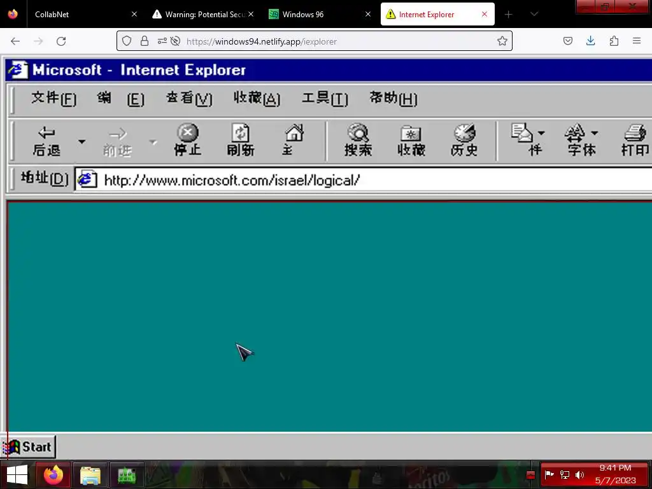
Task: Click the Stop (停止) toolbar icon
Action: click(188, 140)
